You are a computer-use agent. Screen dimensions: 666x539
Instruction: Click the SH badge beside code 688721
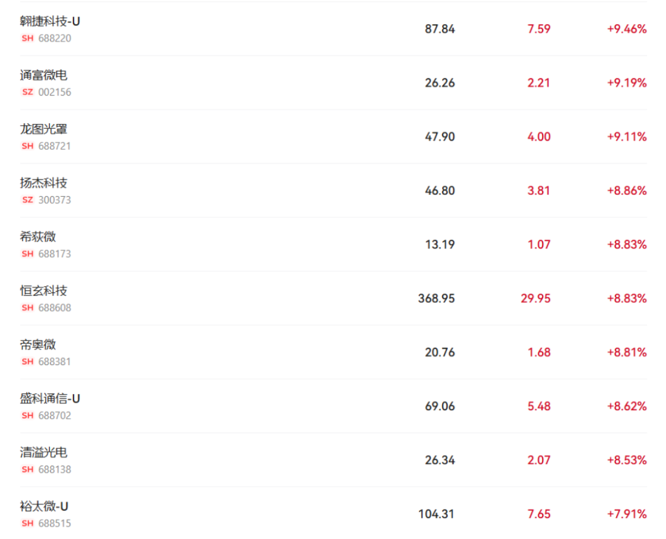pyautogui.click(x=27, y=146)
